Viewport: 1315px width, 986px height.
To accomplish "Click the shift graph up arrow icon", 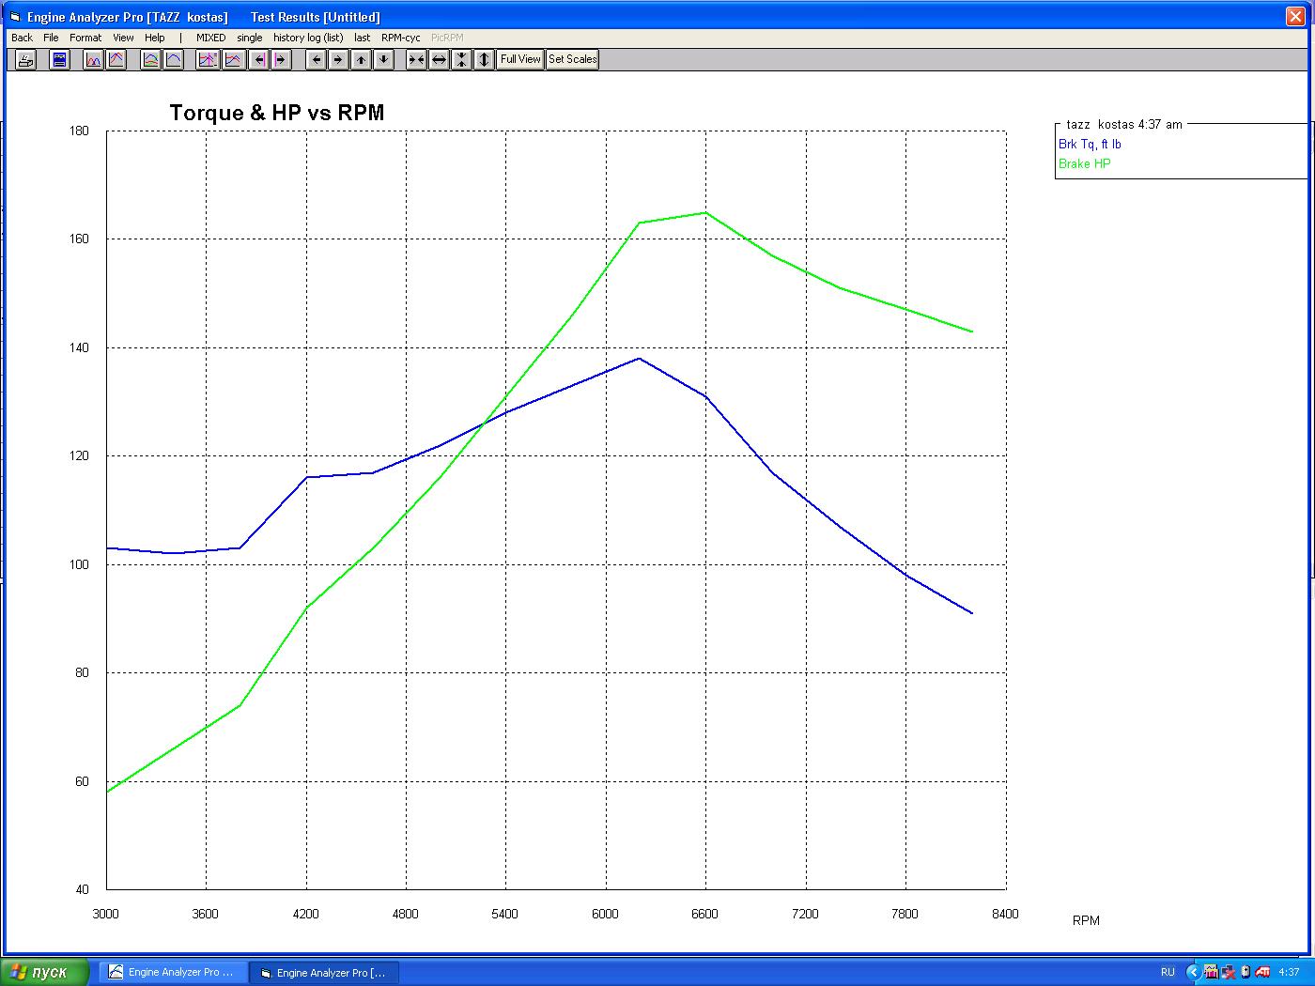I will pyautogui.click(x=362, y=60).
